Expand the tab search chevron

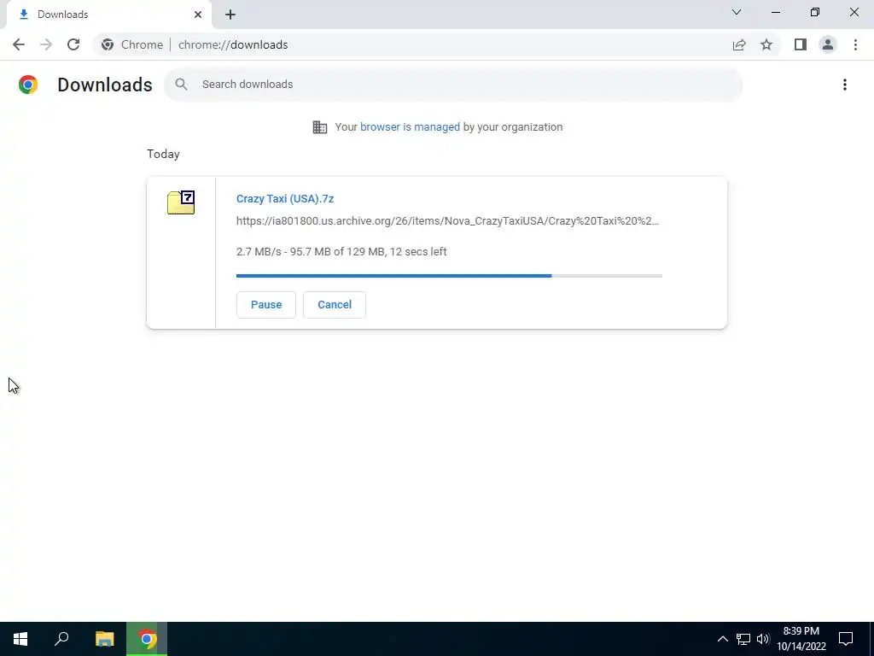(x=737, y=12)
